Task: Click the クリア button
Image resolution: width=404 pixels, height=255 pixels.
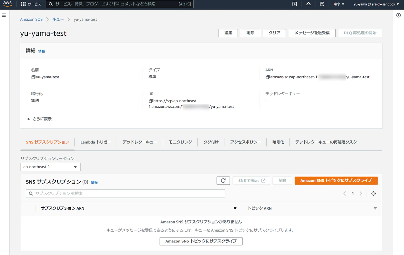Action: [274, 33]
